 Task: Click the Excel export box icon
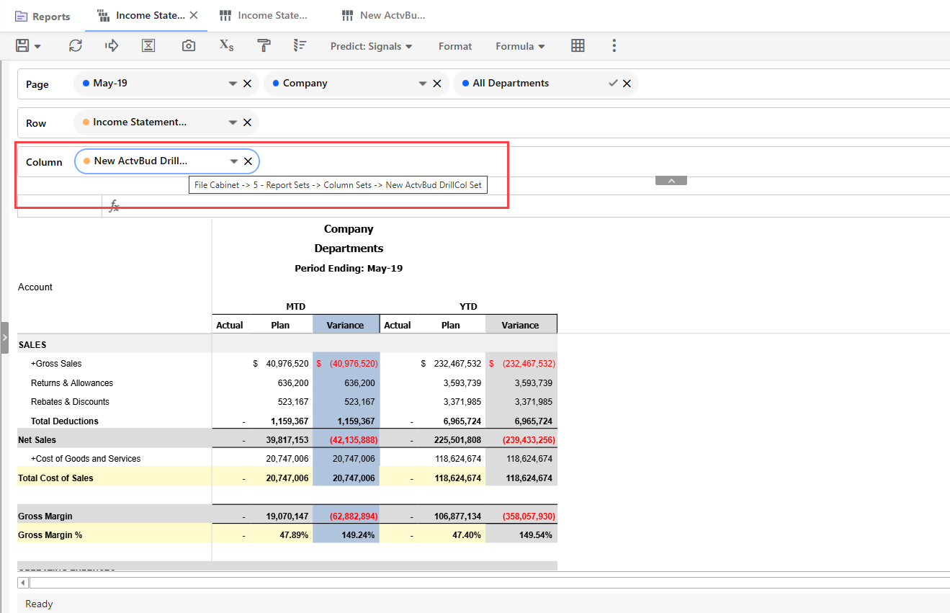tap(148, 45)
